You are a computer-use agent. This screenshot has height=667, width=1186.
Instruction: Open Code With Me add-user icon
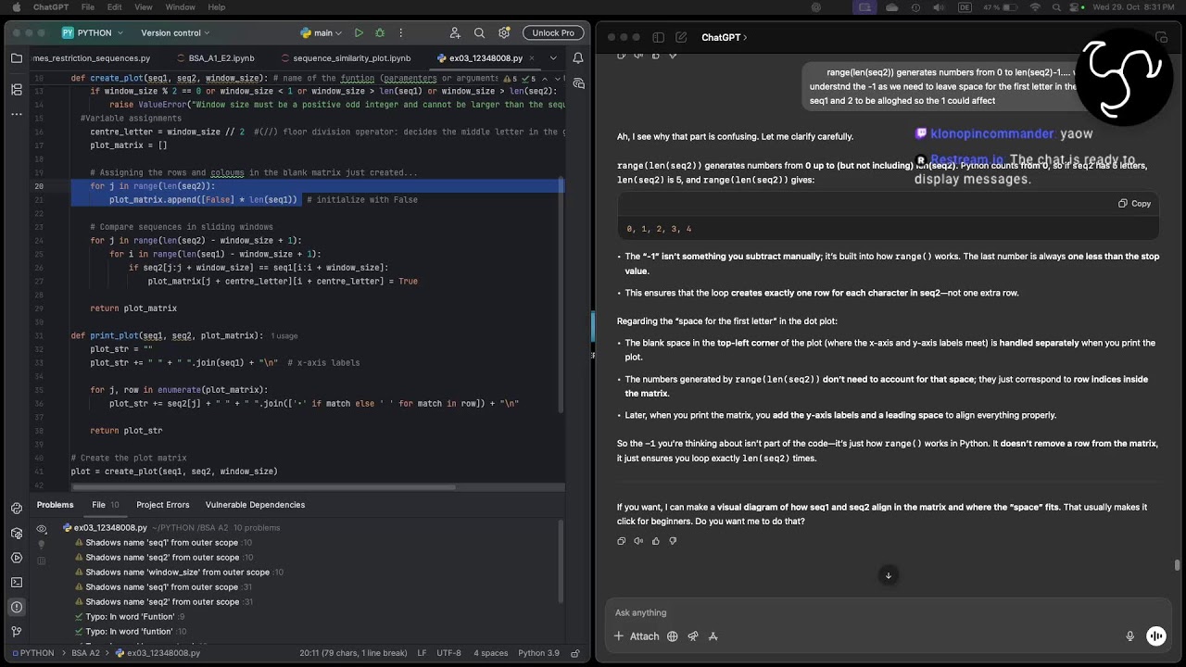(x=455, y=32)
